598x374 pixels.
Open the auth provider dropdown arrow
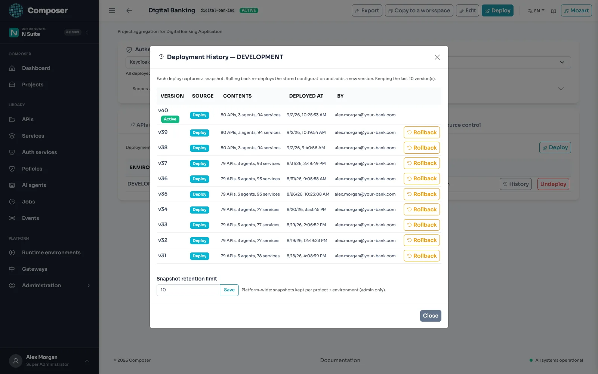point(562,62)
